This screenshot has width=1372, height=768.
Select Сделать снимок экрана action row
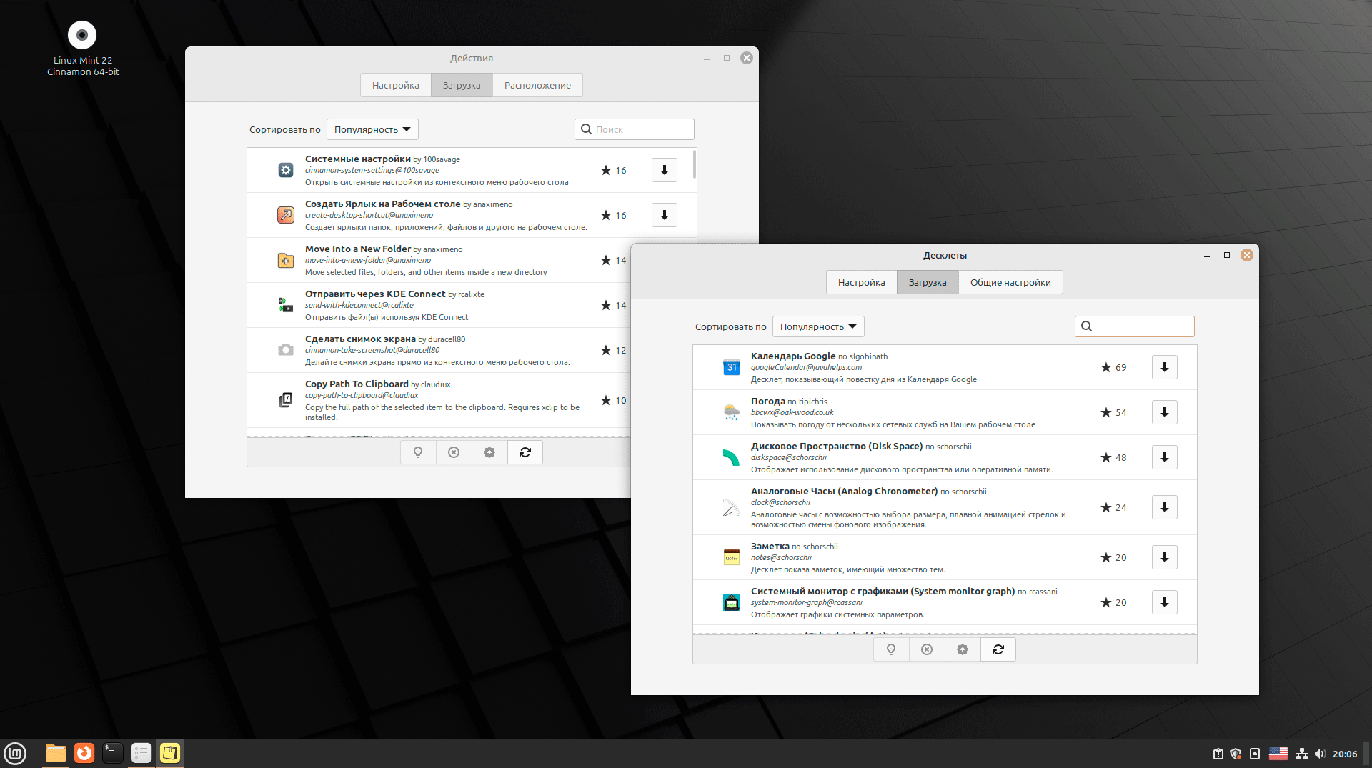(x=439, y=350)
